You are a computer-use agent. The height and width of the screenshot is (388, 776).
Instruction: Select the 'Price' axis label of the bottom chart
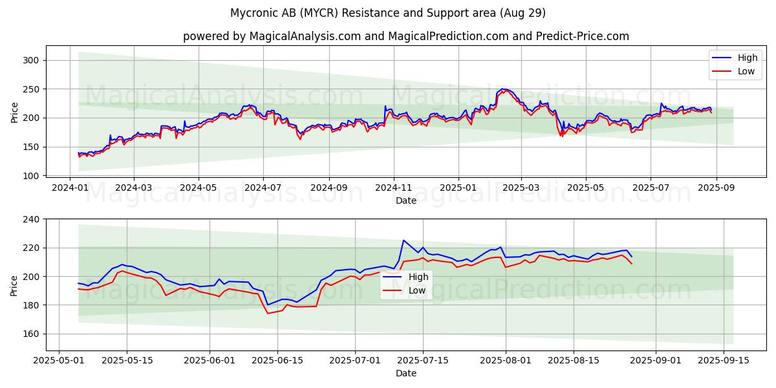14,285
